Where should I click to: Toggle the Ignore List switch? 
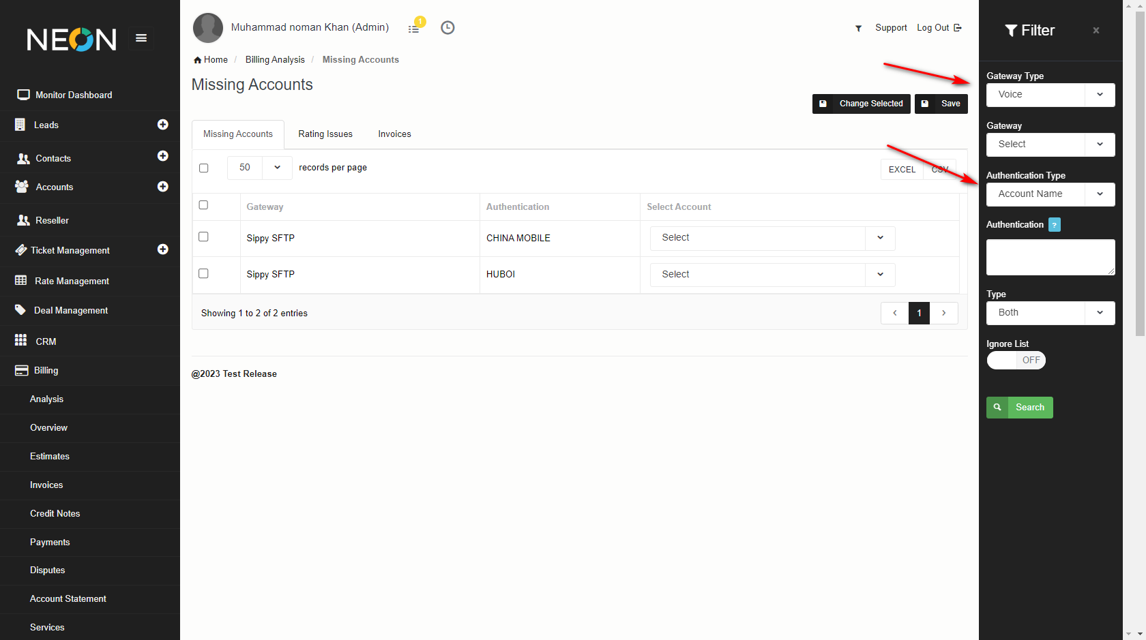(x=1016, y=360)
